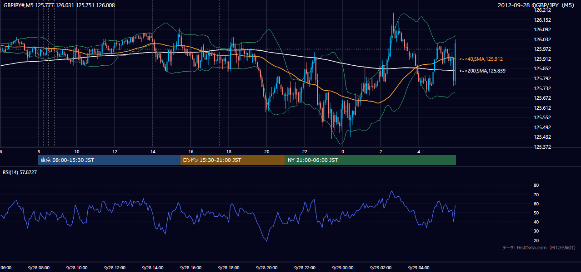This screenshot has height=272, width=581.
Task: Click the 9/29 00:00 time label
Action: coord(343,267)
